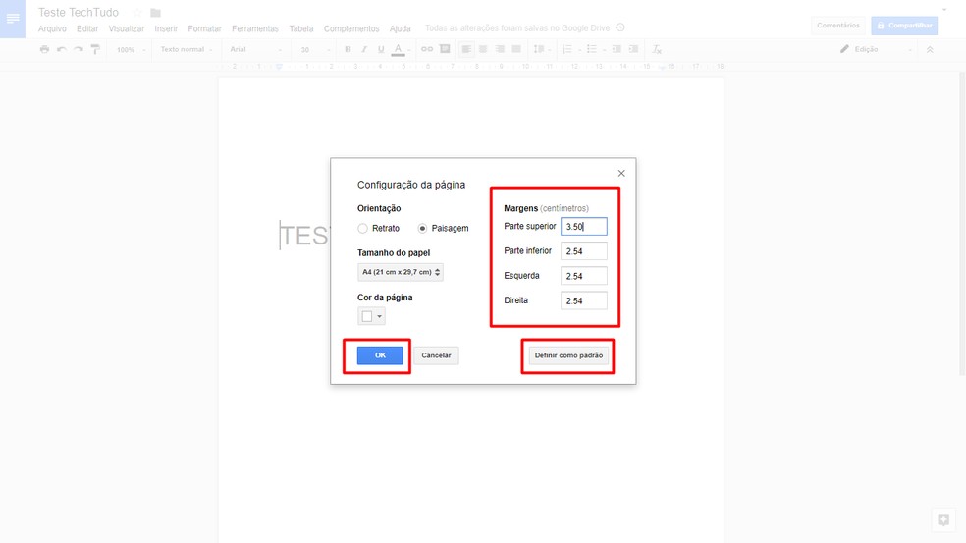Image resolution: width=966 pixels, height=543 pixels.
Task: Decrease the indent
Action: click(617, 49)
